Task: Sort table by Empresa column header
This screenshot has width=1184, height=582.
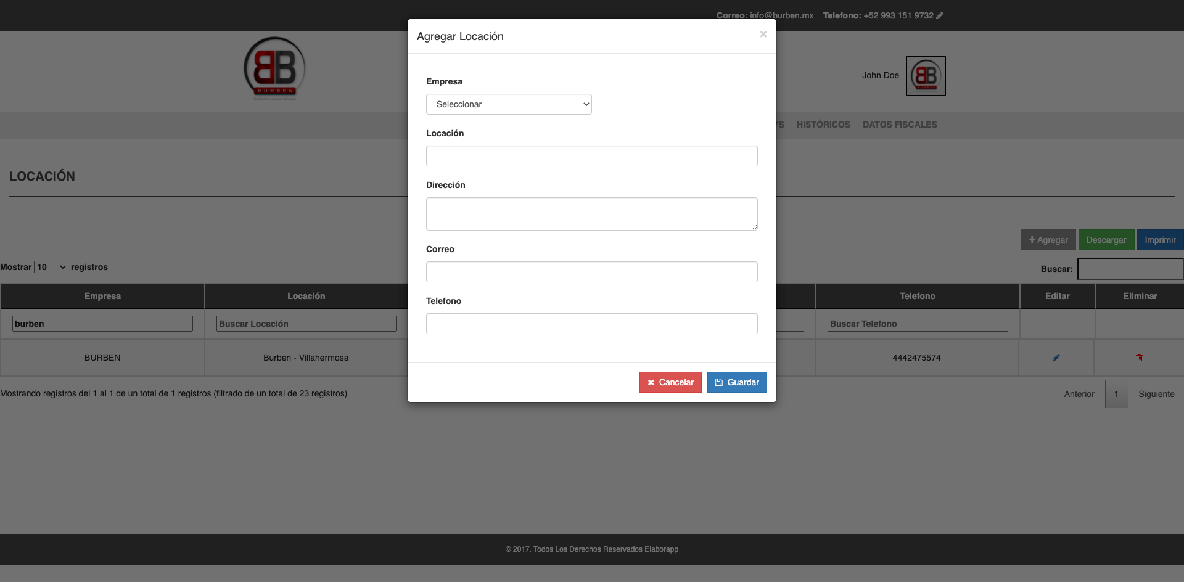Action: (x=102, y=296)
